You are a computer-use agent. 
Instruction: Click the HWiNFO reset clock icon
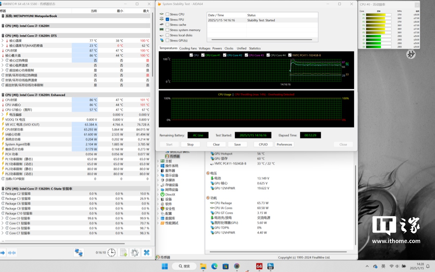111,253
